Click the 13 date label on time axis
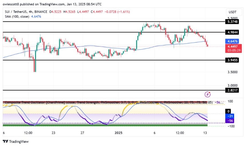Image resolution: width=246 pixels, height=146 pixels. (205, 133)
